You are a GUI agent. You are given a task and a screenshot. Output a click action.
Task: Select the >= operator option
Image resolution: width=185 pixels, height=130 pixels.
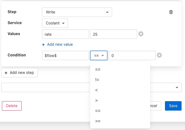[120, 121]
